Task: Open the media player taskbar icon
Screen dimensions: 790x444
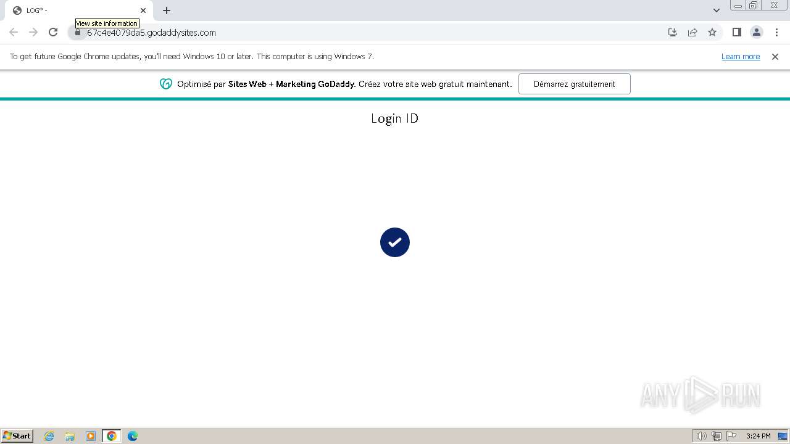Action: point(91,436)
